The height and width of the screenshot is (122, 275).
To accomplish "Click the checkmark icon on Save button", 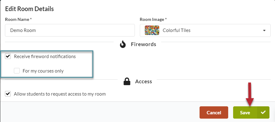I will click(x=263, y=112).
